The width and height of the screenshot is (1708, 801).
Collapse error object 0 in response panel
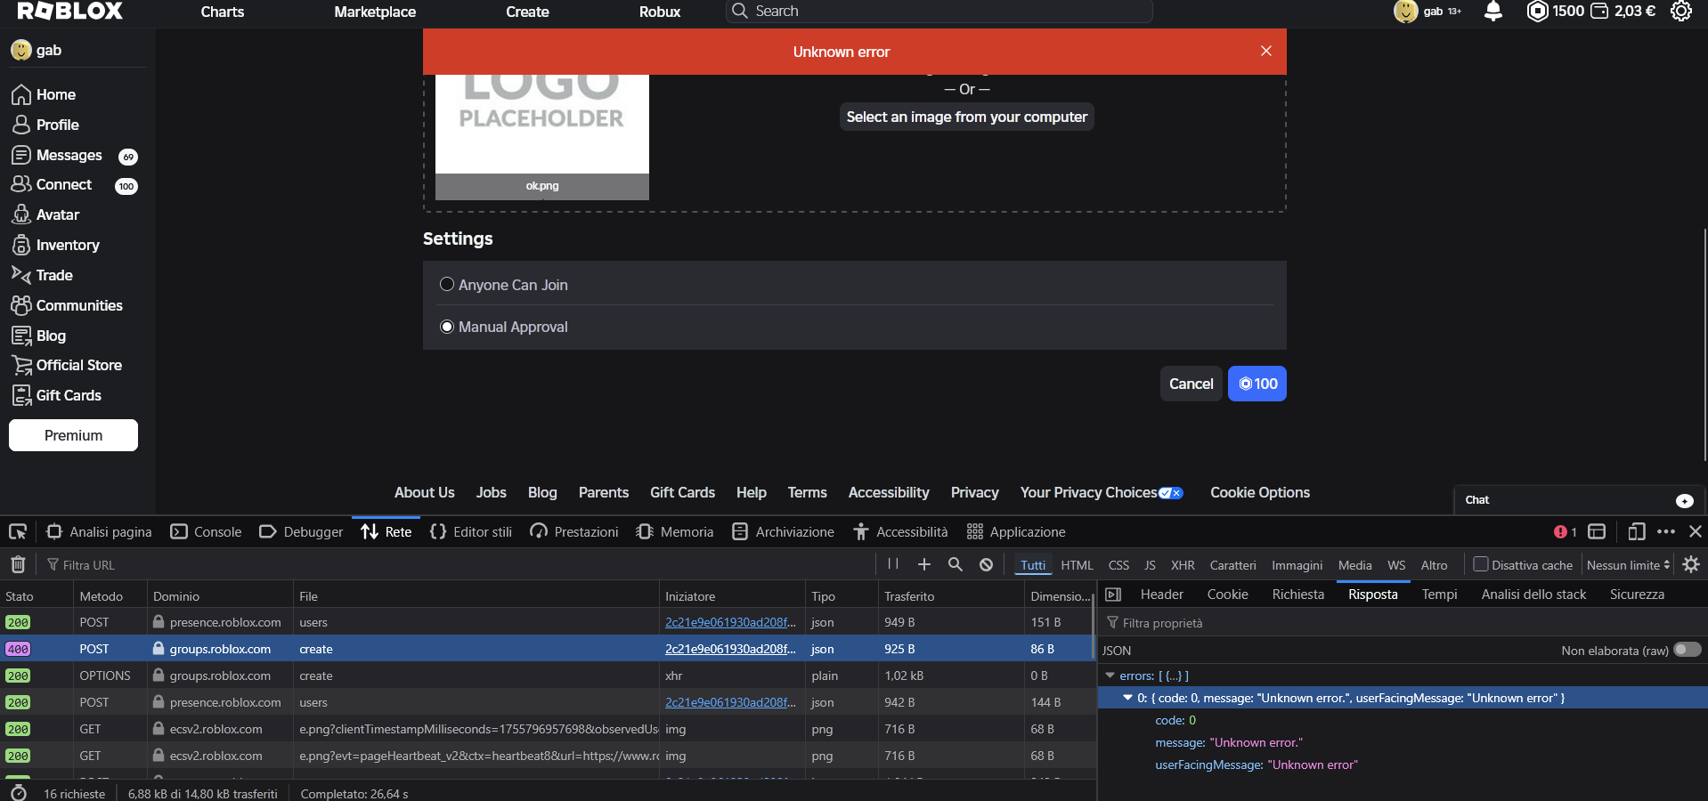(x=1127, y=698)
